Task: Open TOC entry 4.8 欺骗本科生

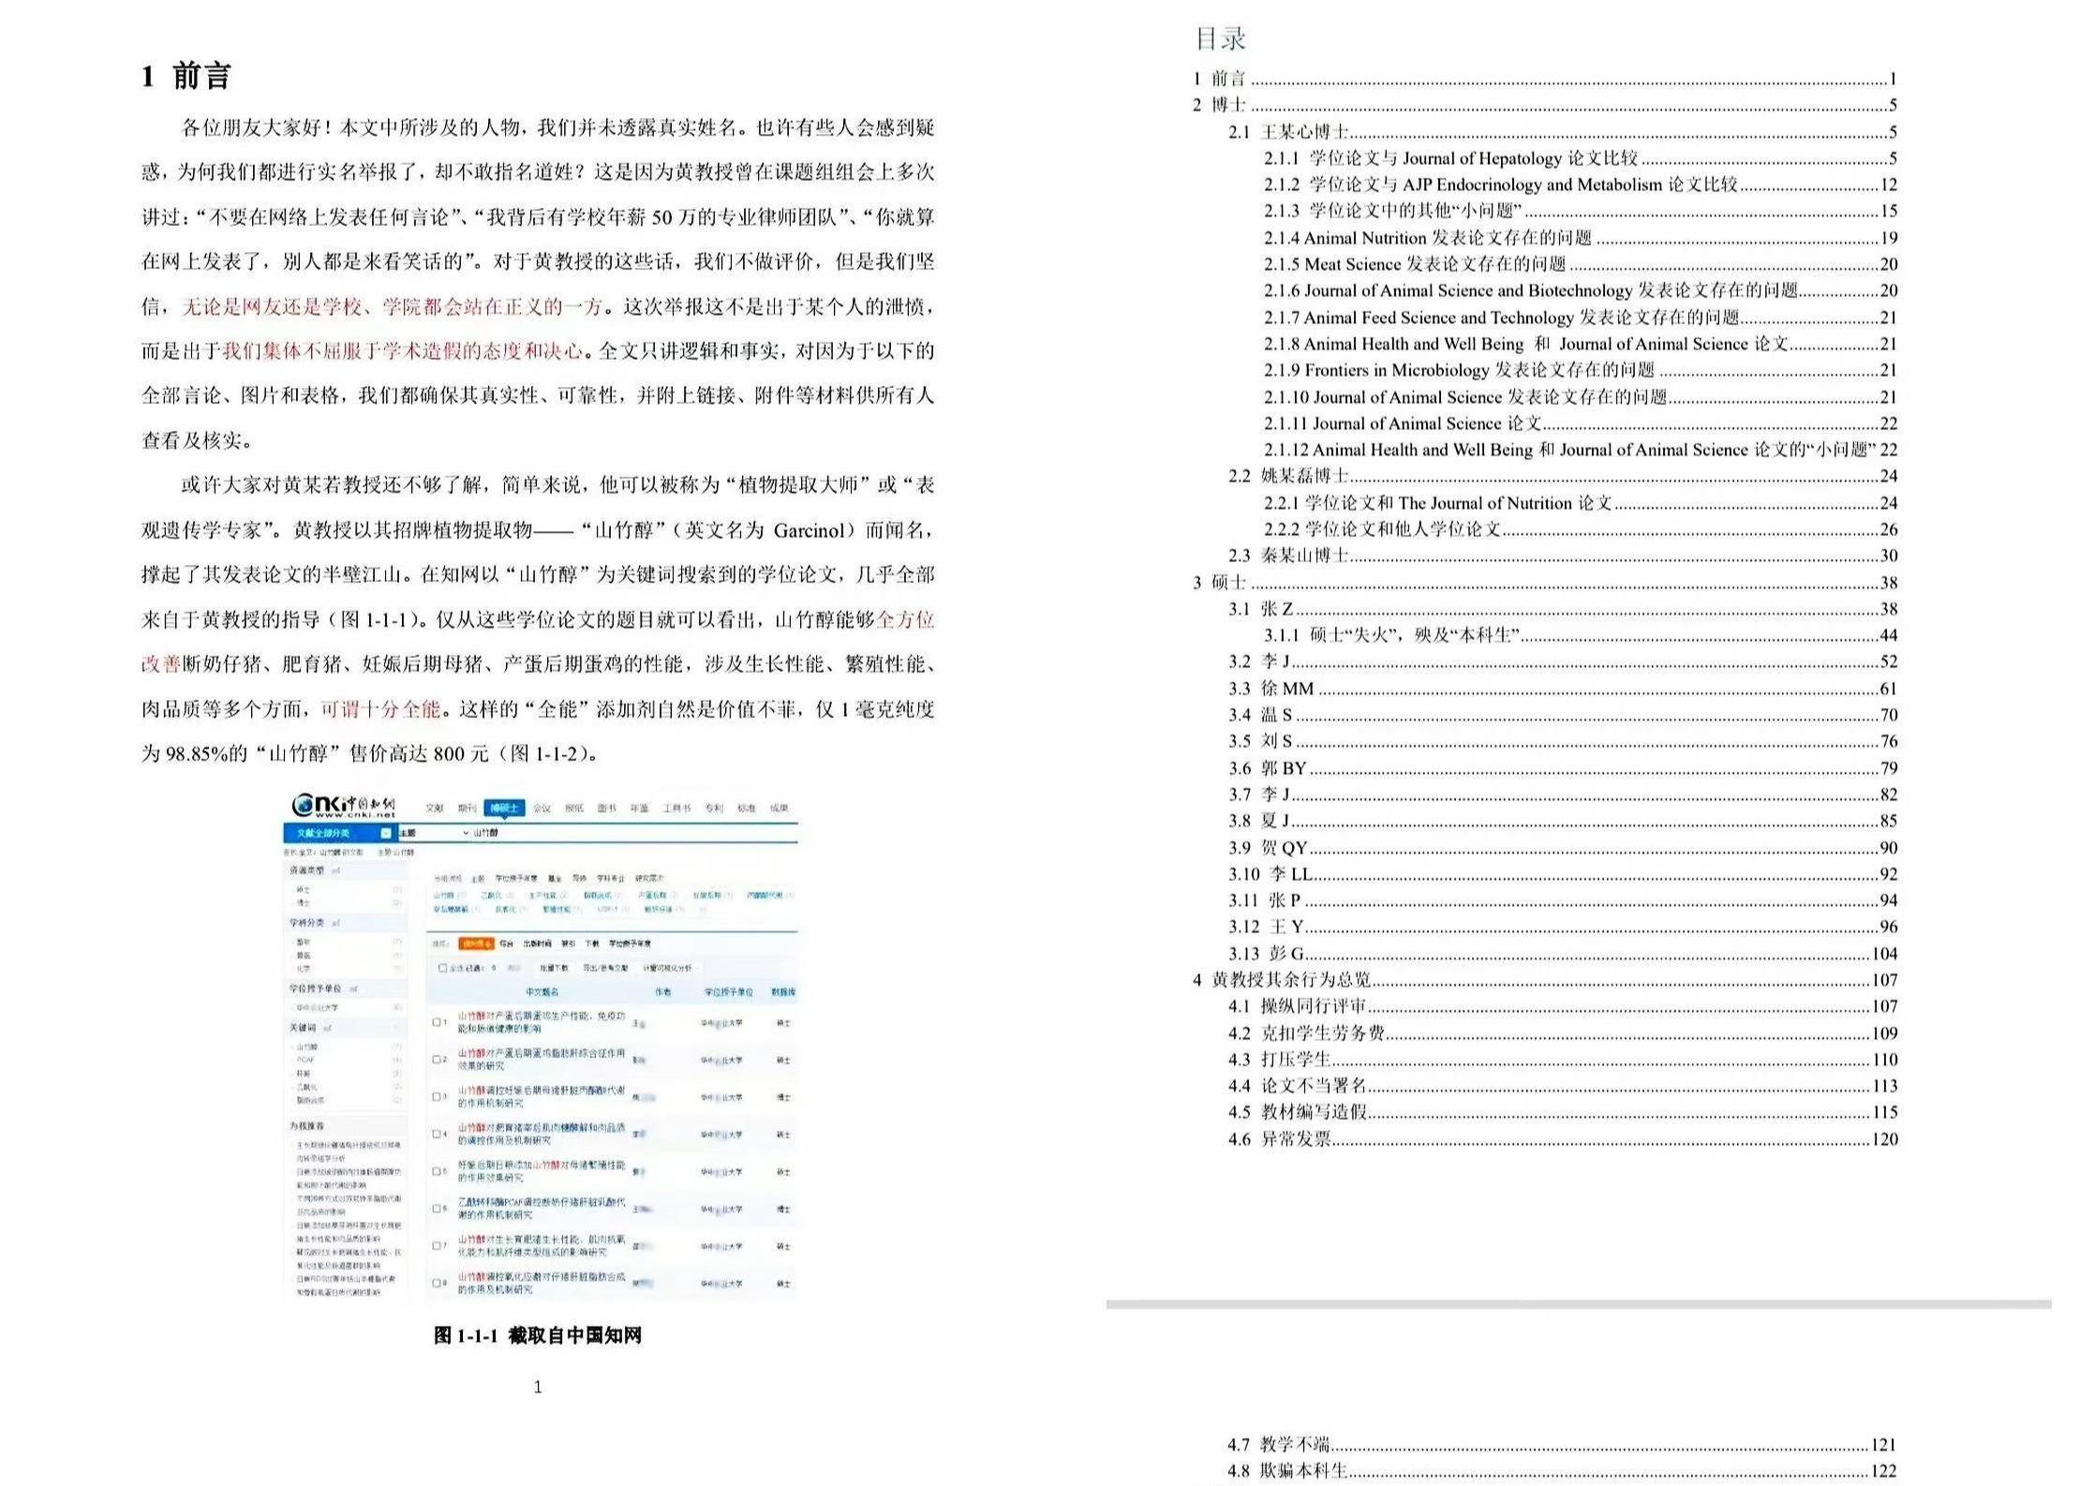Action: [x=1562, y=1471]
